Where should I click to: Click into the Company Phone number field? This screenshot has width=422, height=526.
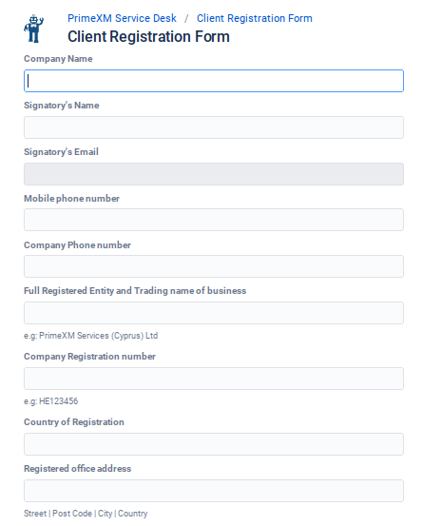214,266
